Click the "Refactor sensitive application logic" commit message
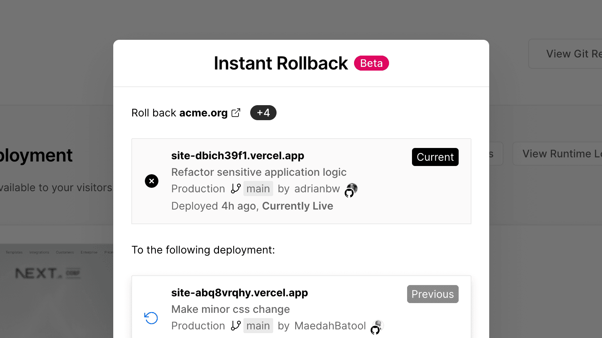This screenshot has width=602, height=338. [259, 172]
